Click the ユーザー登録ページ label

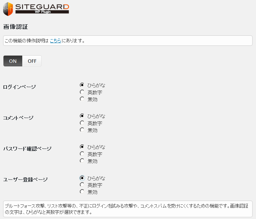point(25,179)
